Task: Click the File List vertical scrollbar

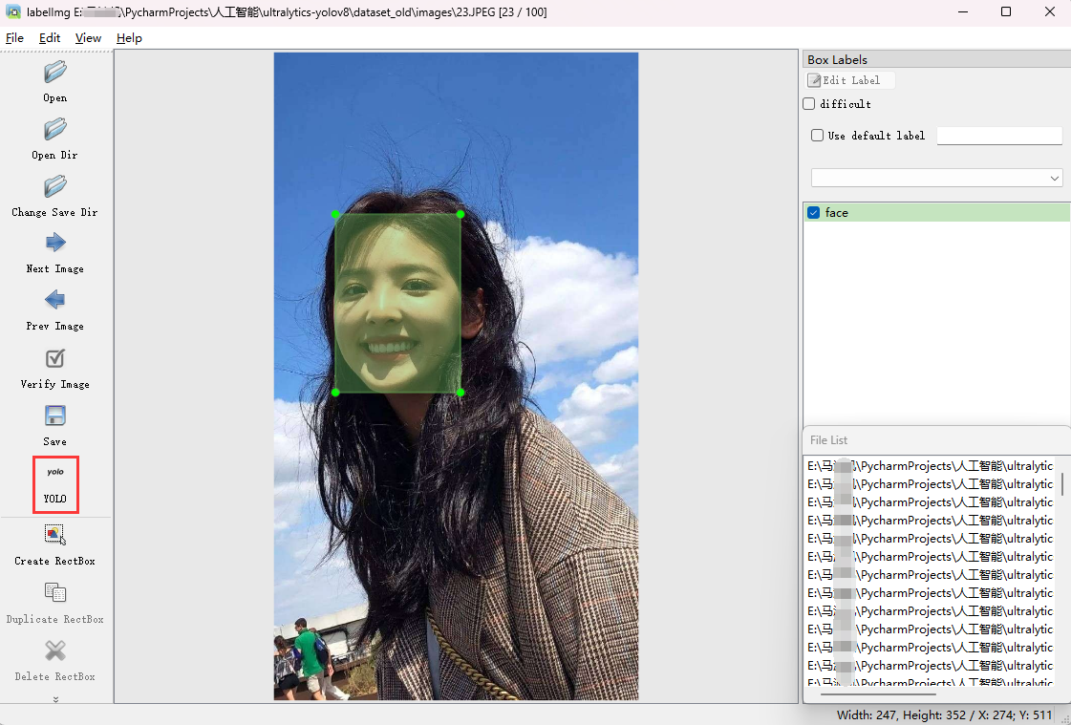Action: tap(1062, 483)
